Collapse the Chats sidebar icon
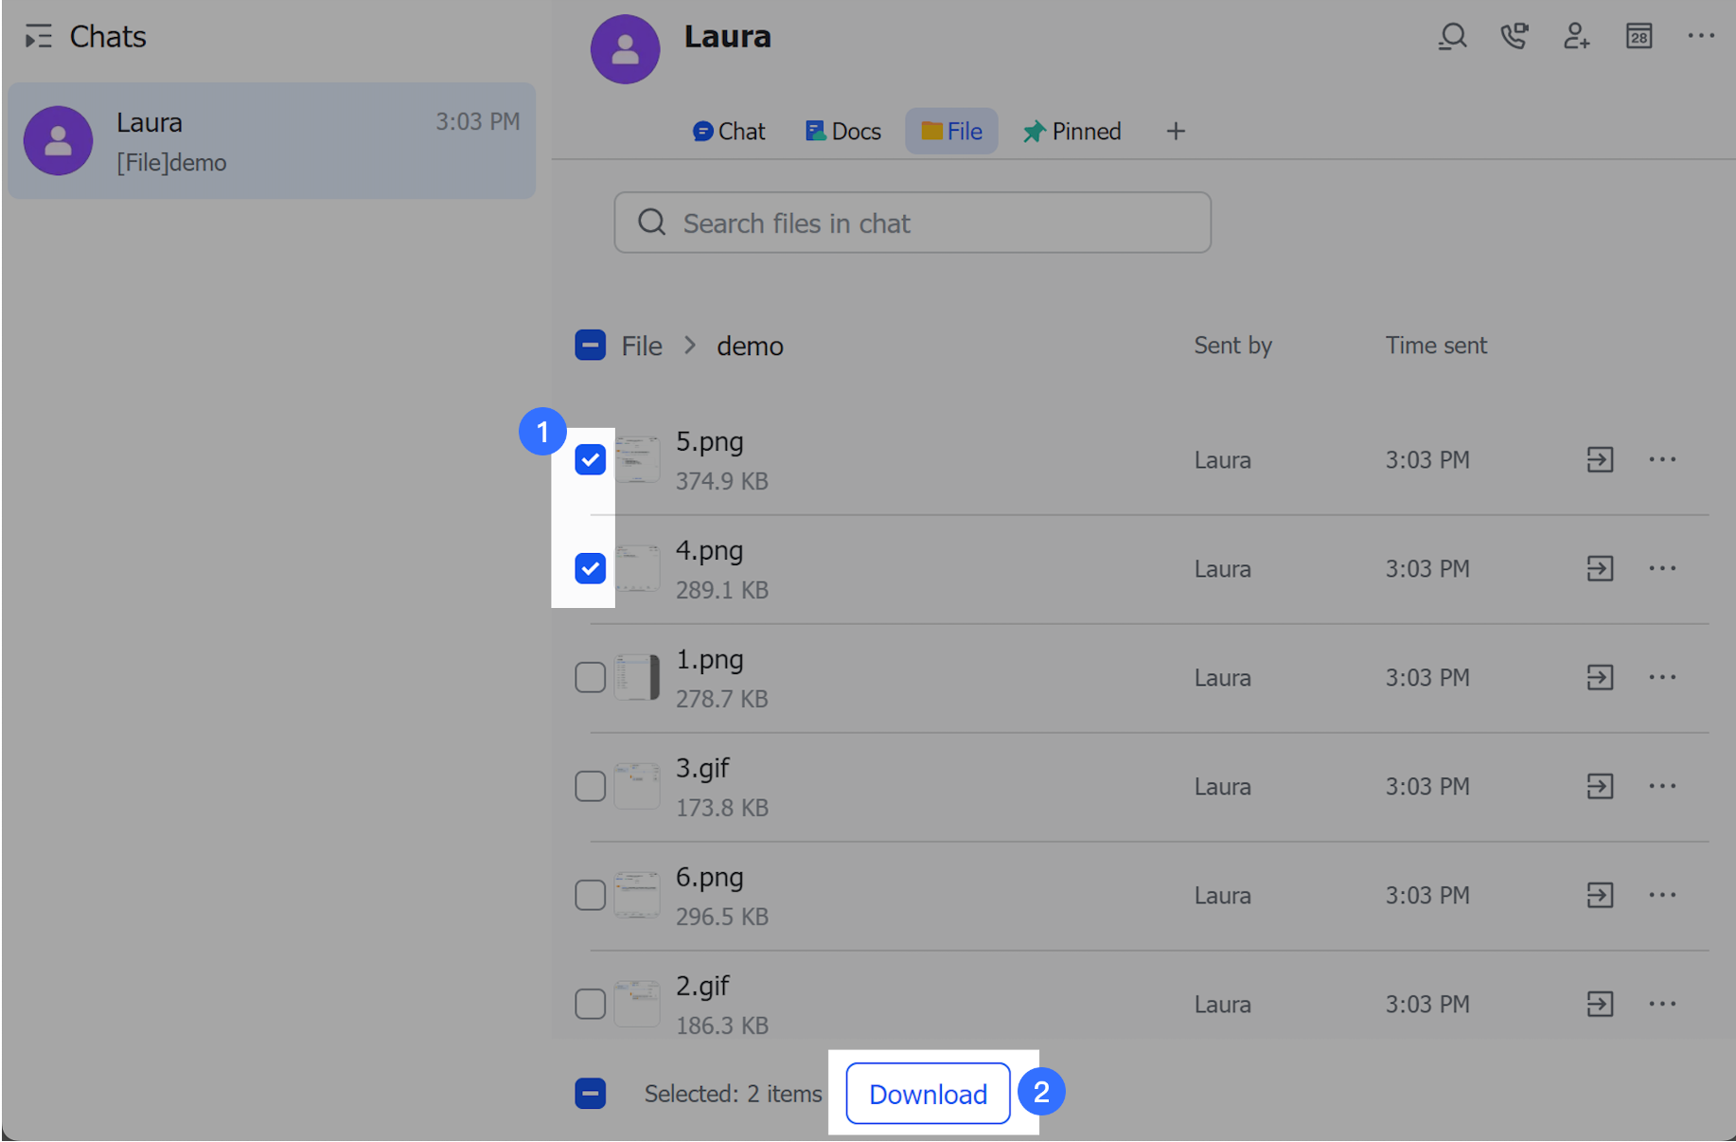The image size is (1736, 1142). pos(38,38)
